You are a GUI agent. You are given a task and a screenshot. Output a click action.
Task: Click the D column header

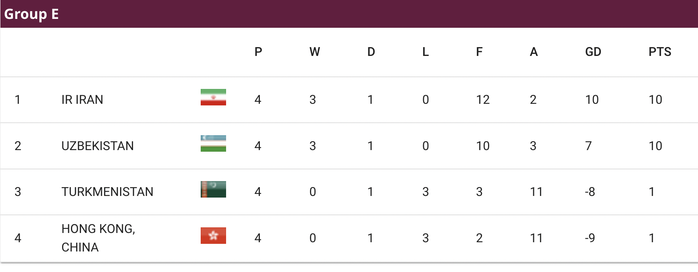(x=371, y=52)
